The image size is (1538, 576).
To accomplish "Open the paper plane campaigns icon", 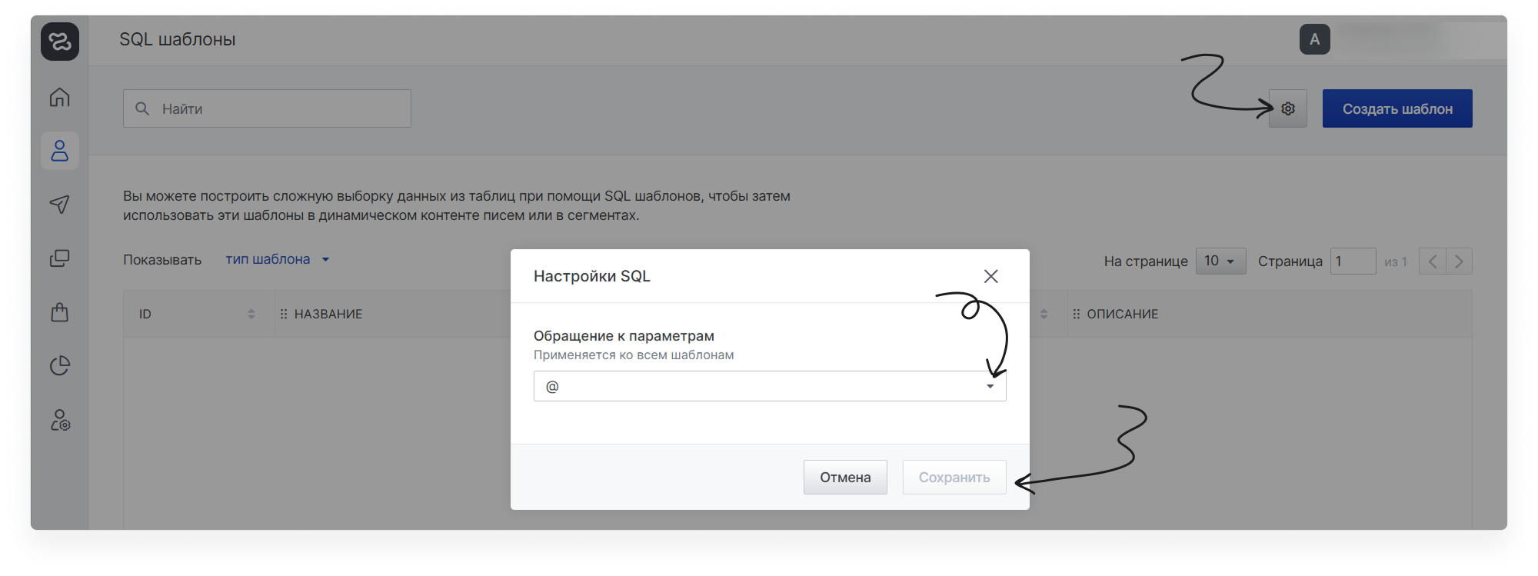I will (60, 204).
